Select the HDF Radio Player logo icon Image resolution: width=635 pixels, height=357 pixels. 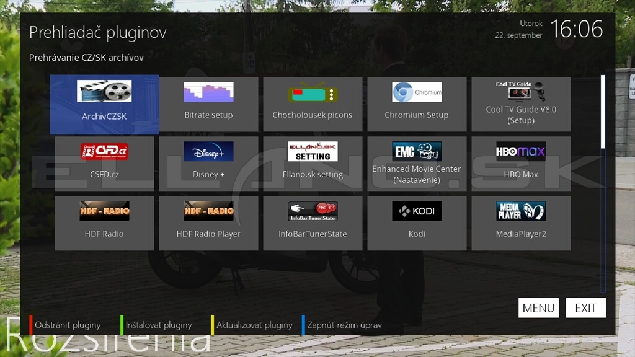(x=208, y=211)
